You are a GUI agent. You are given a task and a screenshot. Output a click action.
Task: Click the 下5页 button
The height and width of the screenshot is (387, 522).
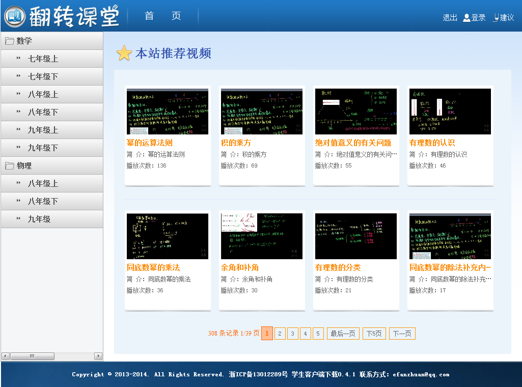(374, 334)
